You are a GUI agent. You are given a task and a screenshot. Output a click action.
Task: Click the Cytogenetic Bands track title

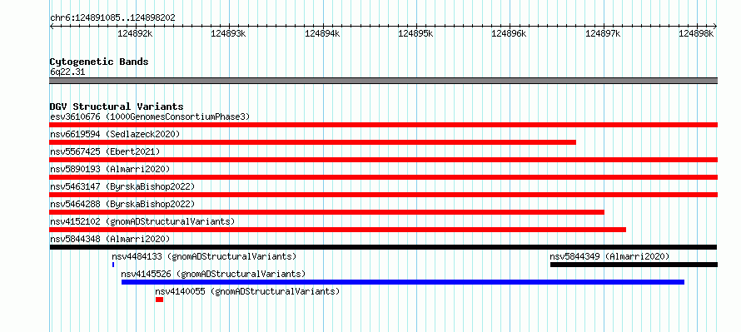click(x=99, y=62)
